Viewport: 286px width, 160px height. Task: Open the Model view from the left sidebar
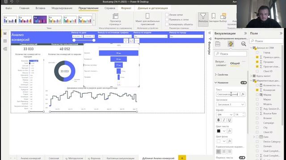[5, 49]
